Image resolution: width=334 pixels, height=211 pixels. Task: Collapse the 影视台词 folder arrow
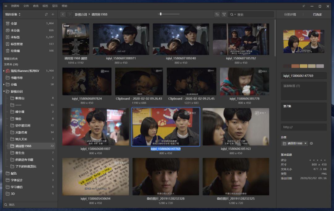(4, 91)
